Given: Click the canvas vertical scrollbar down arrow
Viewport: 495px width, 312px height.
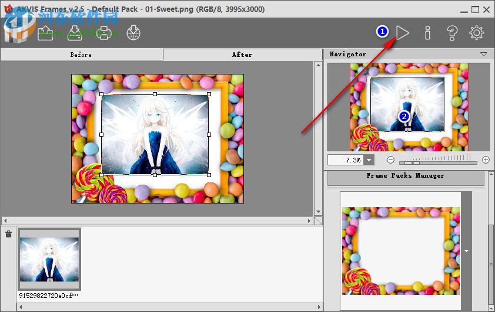Looking at the screenshot, I should click(x=318, y=212).
